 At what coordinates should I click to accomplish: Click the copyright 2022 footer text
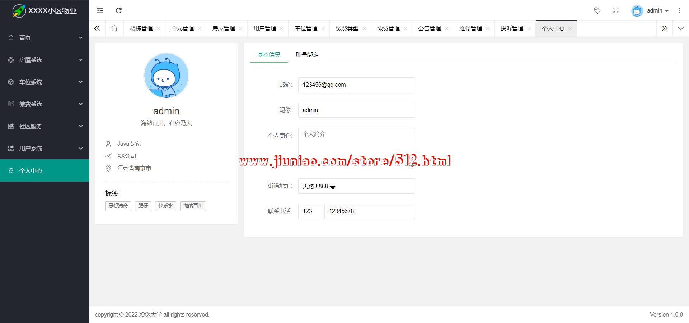coord(152,314)
